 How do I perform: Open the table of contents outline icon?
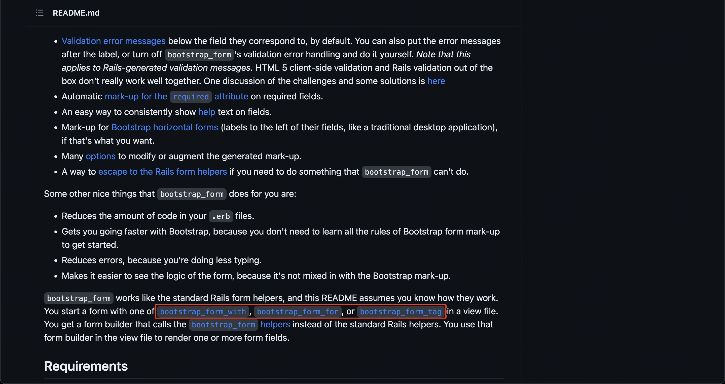(40, 13)
